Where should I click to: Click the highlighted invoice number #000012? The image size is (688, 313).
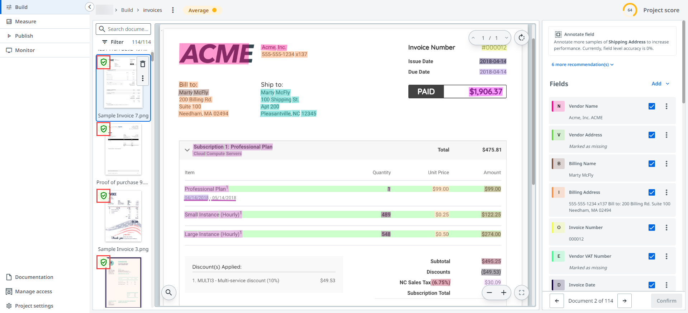pos(494,47)
